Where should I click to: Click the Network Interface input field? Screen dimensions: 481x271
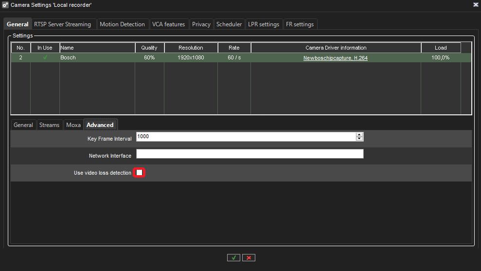(249, 154)
